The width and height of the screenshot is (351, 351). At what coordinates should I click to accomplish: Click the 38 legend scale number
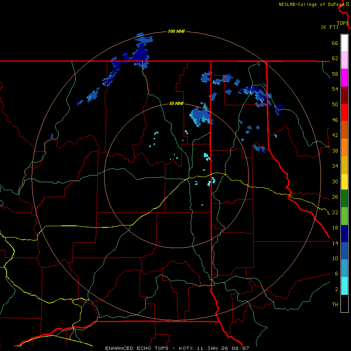pyautogui.click(x=335, y=151)
